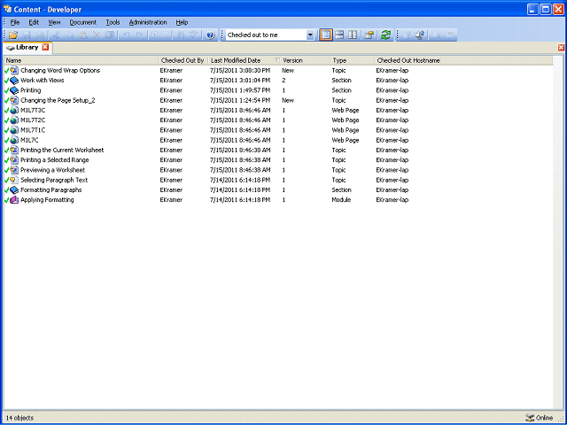Open the 'Checked out to me' view dropdown
The width and height of the screenshot is (567, 425).
[x=310, y=35]
